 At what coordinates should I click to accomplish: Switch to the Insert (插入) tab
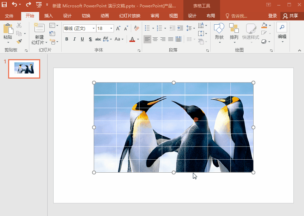click(48, 16)
